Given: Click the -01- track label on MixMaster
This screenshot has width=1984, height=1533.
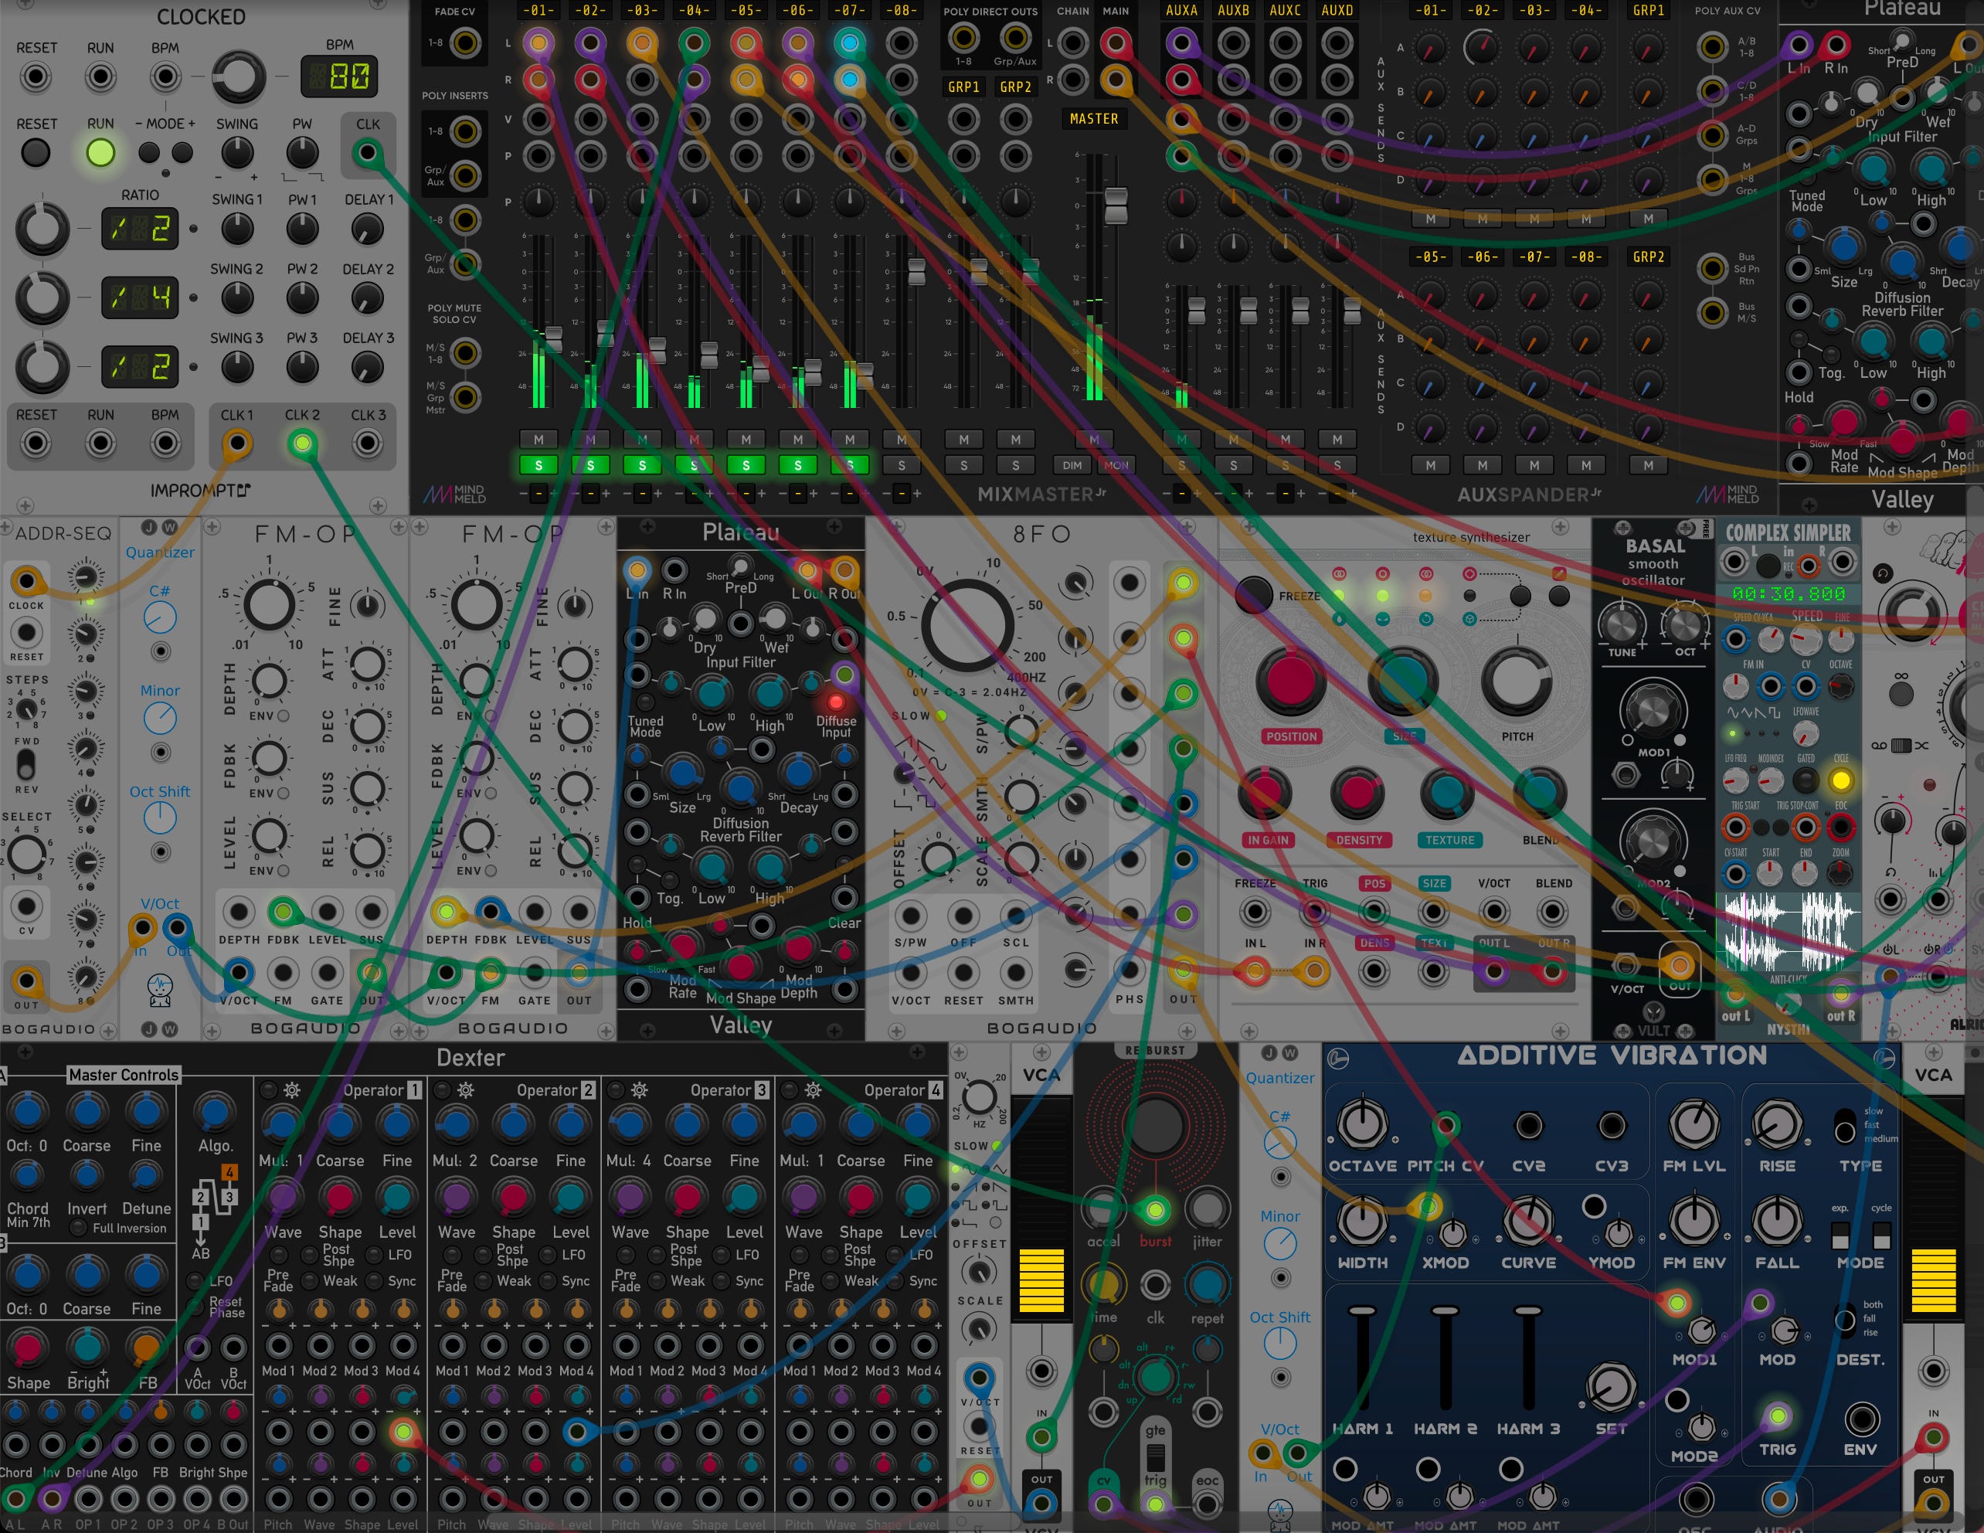Looking at the screenshot, I should (x=538, y=11).
